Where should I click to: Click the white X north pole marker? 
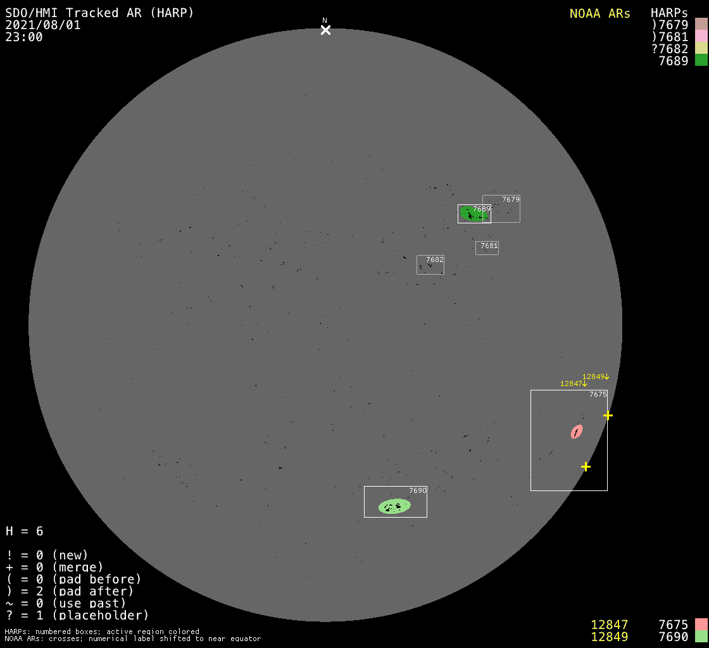tap(325, 30)
